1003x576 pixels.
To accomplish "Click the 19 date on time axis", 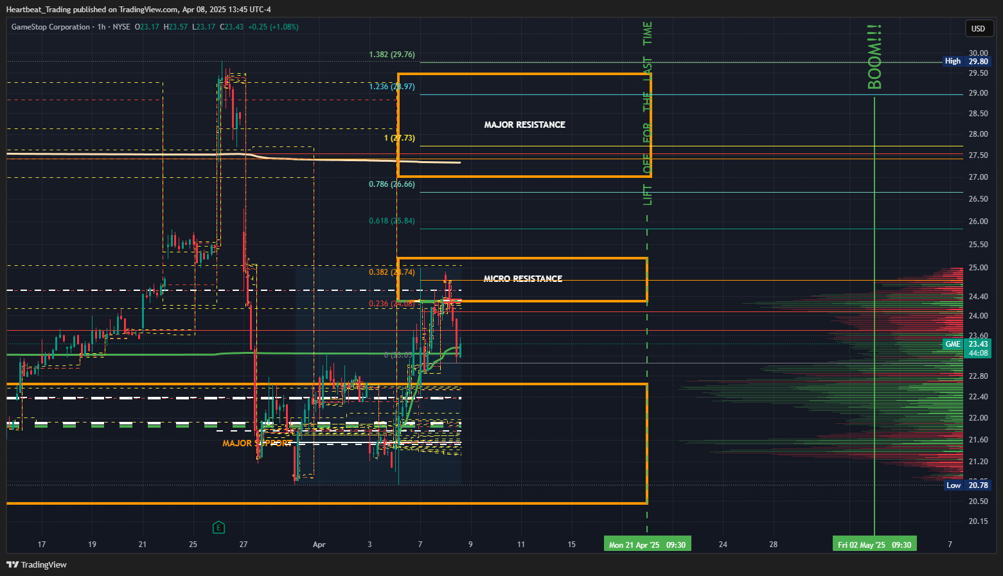I will click(x=92, y=545).
